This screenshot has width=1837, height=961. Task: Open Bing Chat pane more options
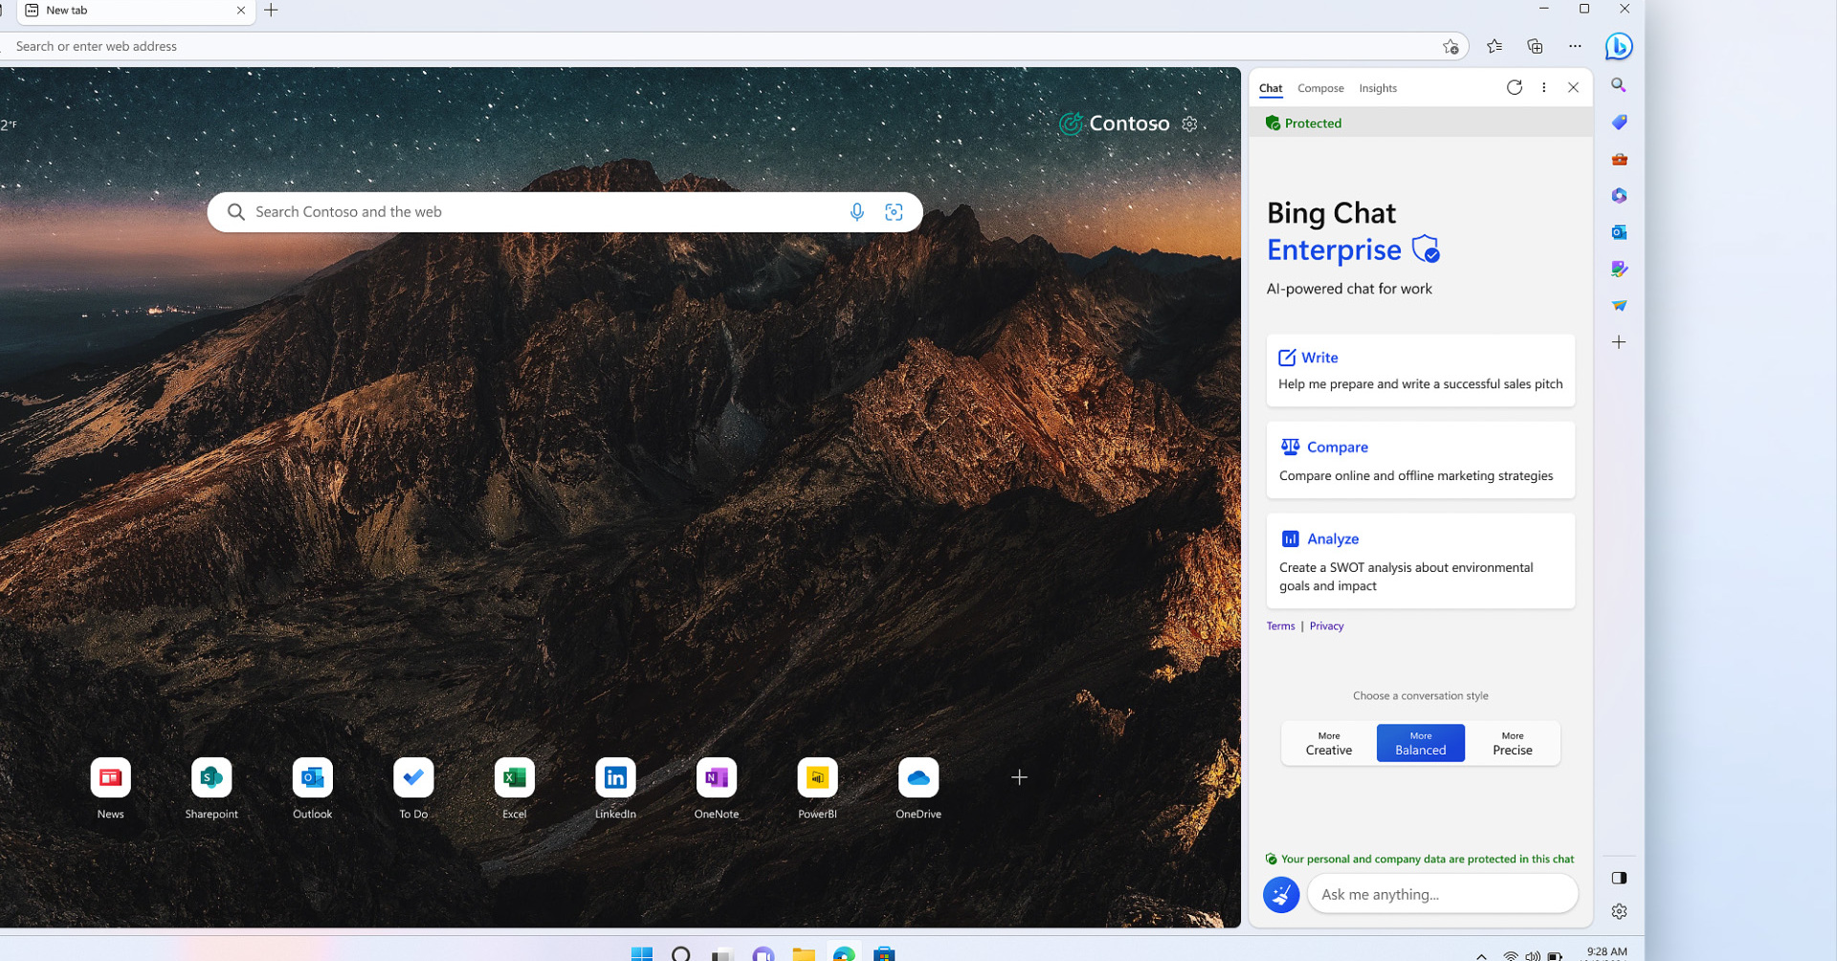[x=1543, y=87]
